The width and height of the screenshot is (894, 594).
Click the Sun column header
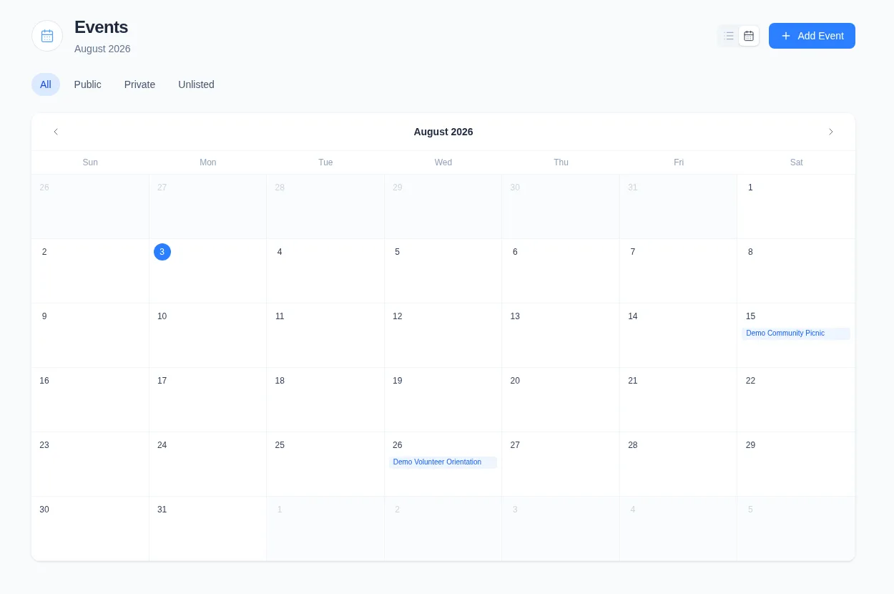pos(90,162)
